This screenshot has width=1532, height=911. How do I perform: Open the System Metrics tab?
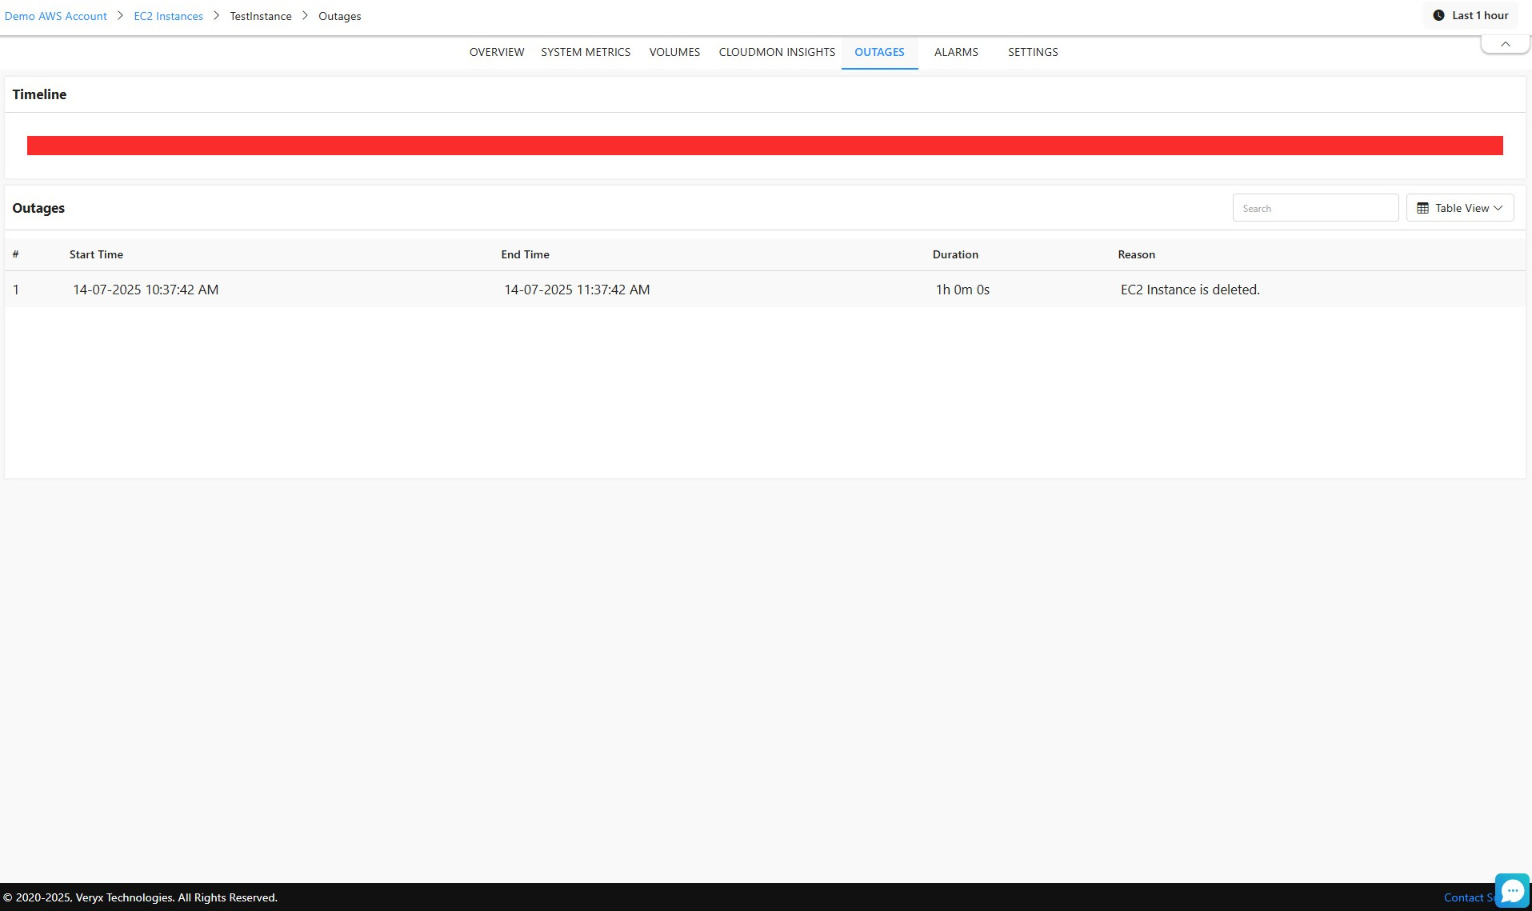click(x=585, y=52)
